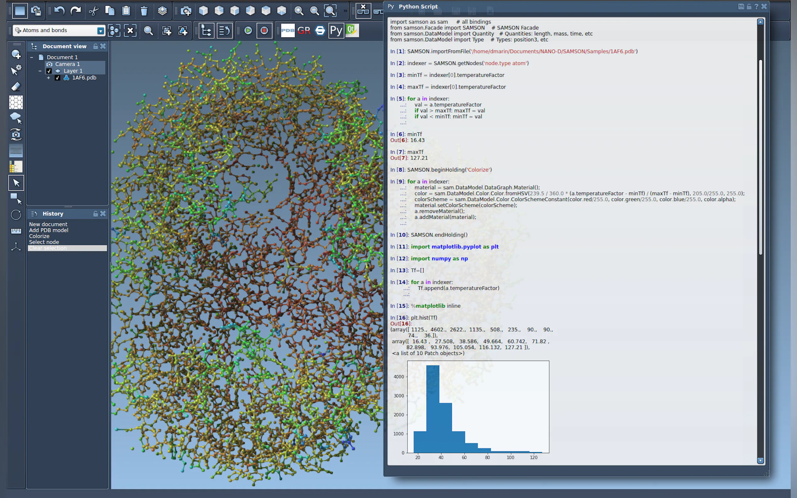Click the green start simulation play button
797x498 pixels.
[x=248, y=30]
